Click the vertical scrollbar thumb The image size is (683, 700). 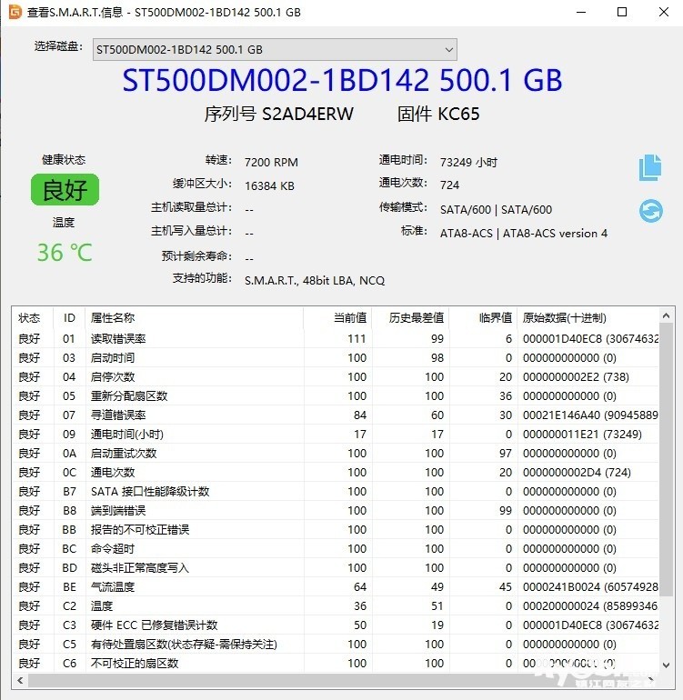click(x=666, y=460)
